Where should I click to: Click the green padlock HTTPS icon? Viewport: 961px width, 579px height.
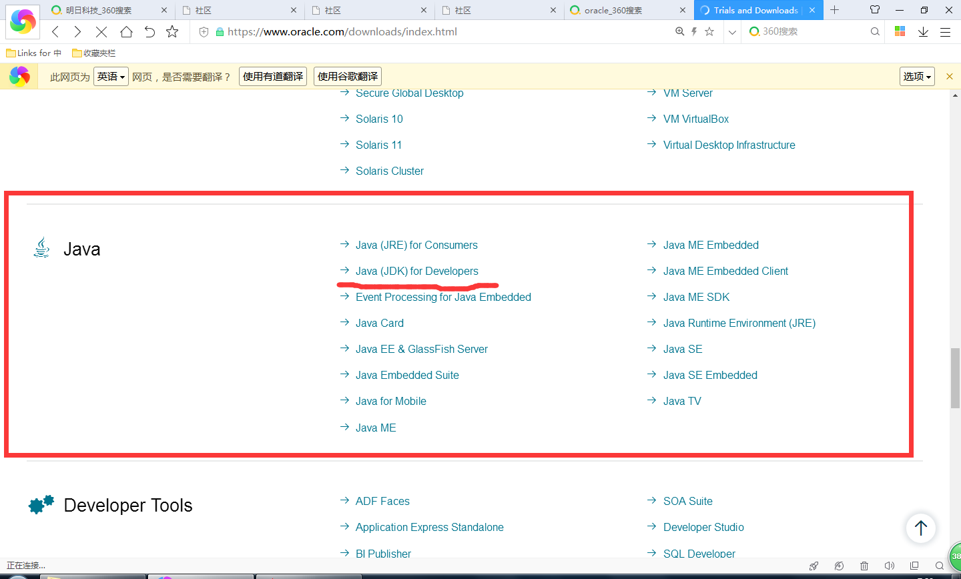point(220,31)
